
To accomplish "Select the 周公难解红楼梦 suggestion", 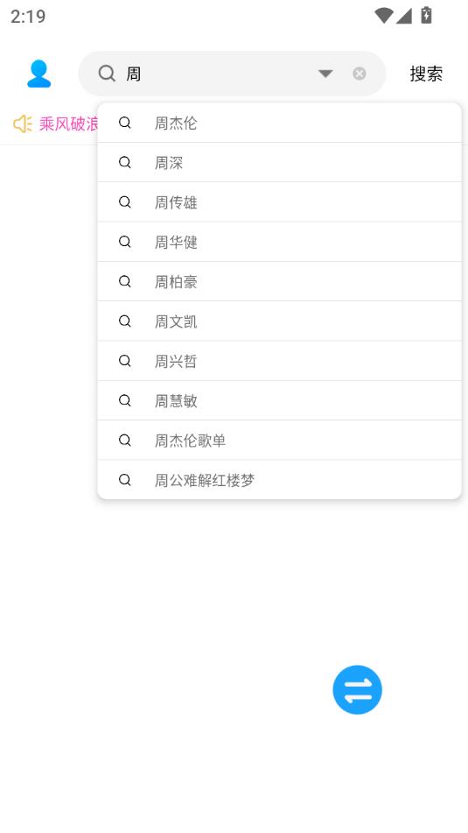I will point(280,480).
